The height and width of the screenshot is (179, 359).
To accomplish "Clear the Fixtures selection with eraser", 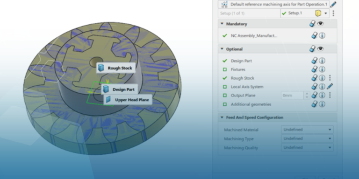I will pos(315,69).
